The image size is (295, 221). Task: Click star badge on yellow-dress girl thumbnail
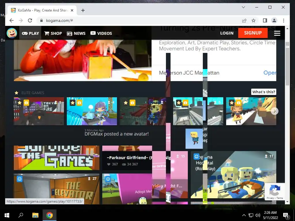[x=232, y=103]
